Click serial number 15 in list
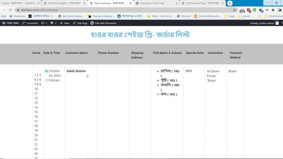This screenshot has height=159, width=283. [x=36, y=112]
